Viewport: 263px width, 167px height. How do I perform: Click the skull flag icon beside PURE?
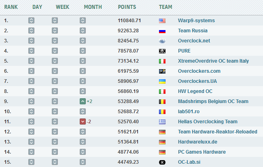(x=162, y=51)
